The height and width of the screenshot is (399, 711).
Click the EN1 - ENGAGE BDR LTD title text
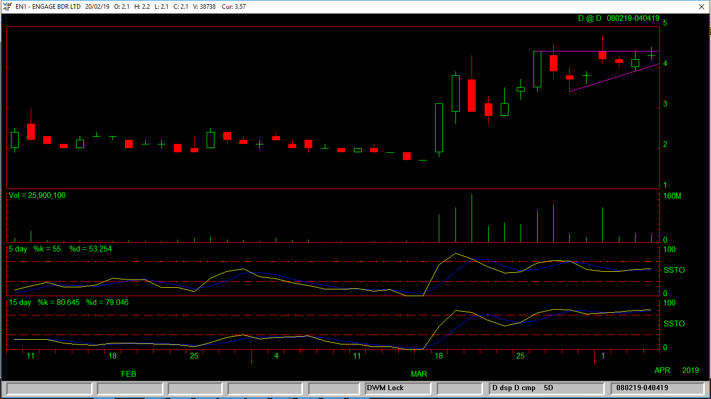[x=48, y=7]
